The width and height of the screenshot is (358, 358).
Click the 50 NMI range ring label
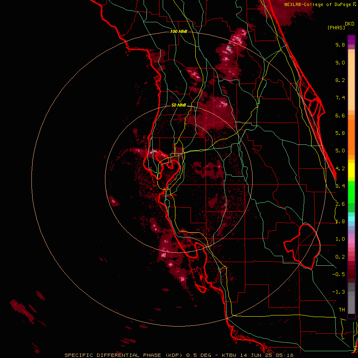click(179, 105)
